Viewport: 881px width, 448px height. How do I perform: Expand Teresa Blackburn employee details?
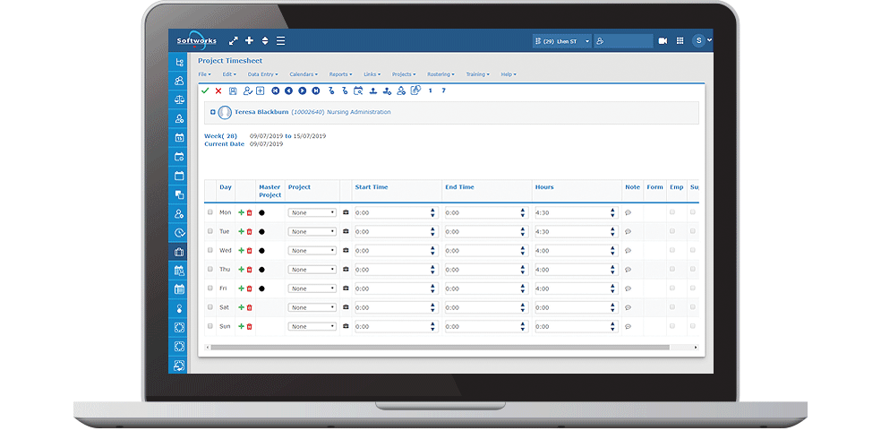(213, 112)
